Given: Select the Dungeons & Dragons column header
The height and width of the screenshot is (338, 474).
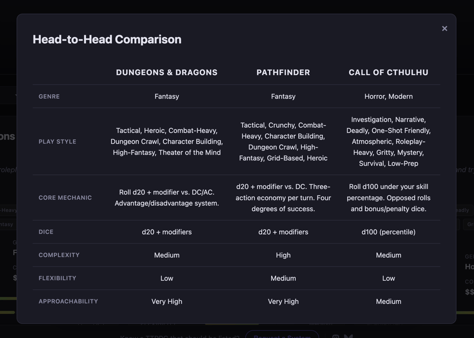Looking at the screenshot, I should pos(166,73).
